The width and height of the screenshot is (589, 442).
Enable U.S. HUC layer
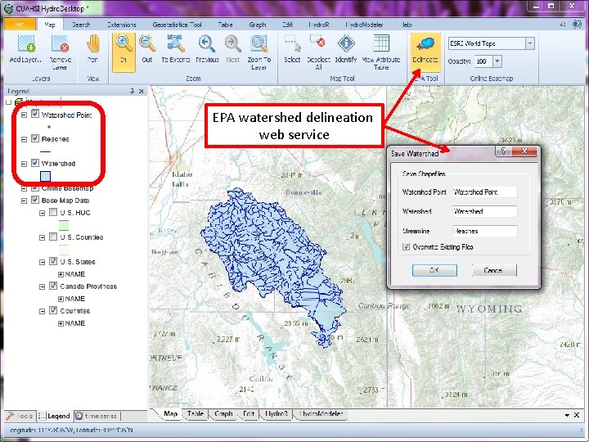coord(53,212)
